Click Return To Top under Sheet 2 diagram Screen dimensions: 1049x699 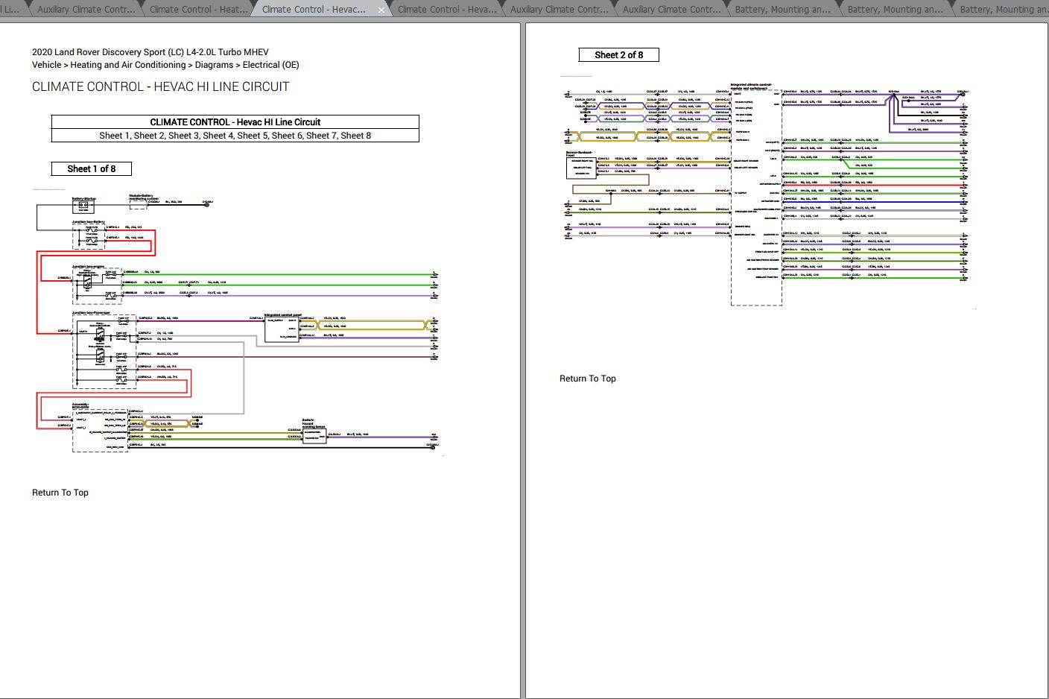[587, 379]
